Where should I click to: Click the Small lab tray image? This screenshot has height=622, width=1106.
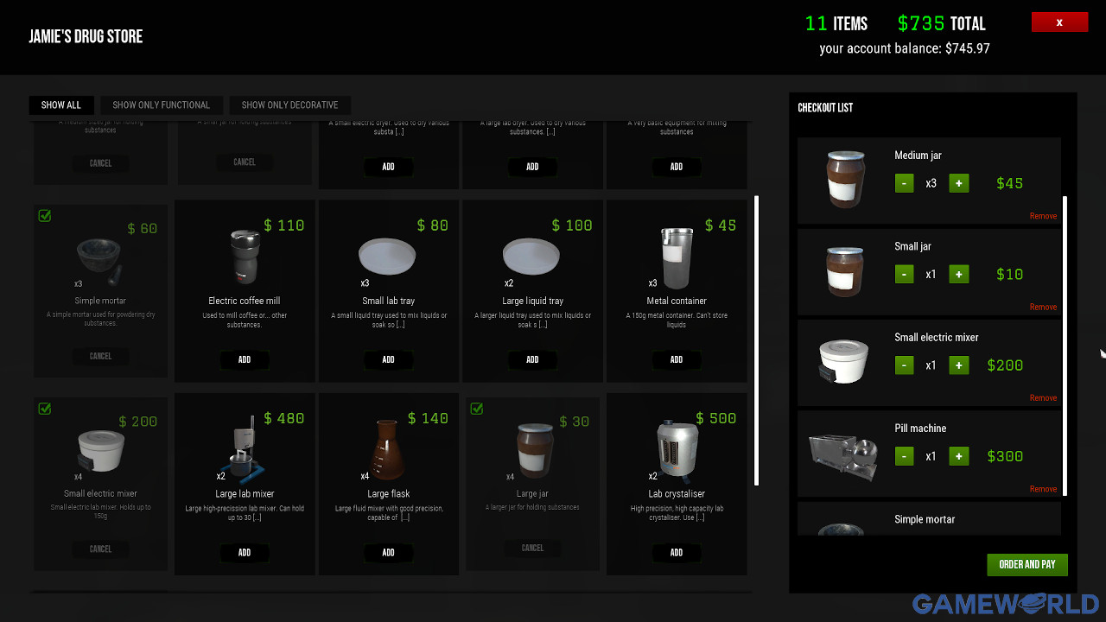(x=387, y=257)
